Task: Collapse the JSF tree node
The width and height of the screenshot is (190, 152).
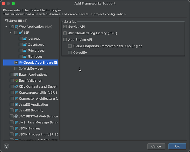Action: 11,33
